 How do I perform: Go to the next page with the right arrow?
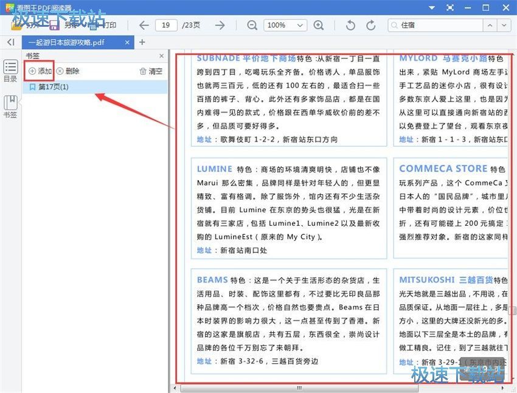pyautogui.click(x=220, y=25)
